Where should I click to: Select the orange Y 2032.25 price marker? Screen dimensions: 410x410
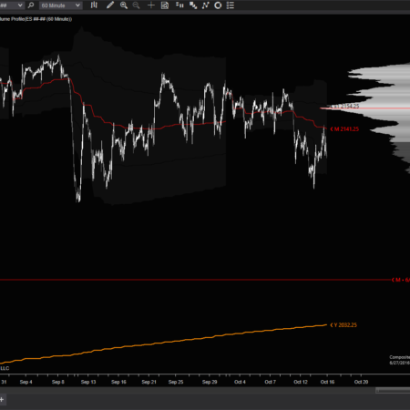click(x=343, y=325)
